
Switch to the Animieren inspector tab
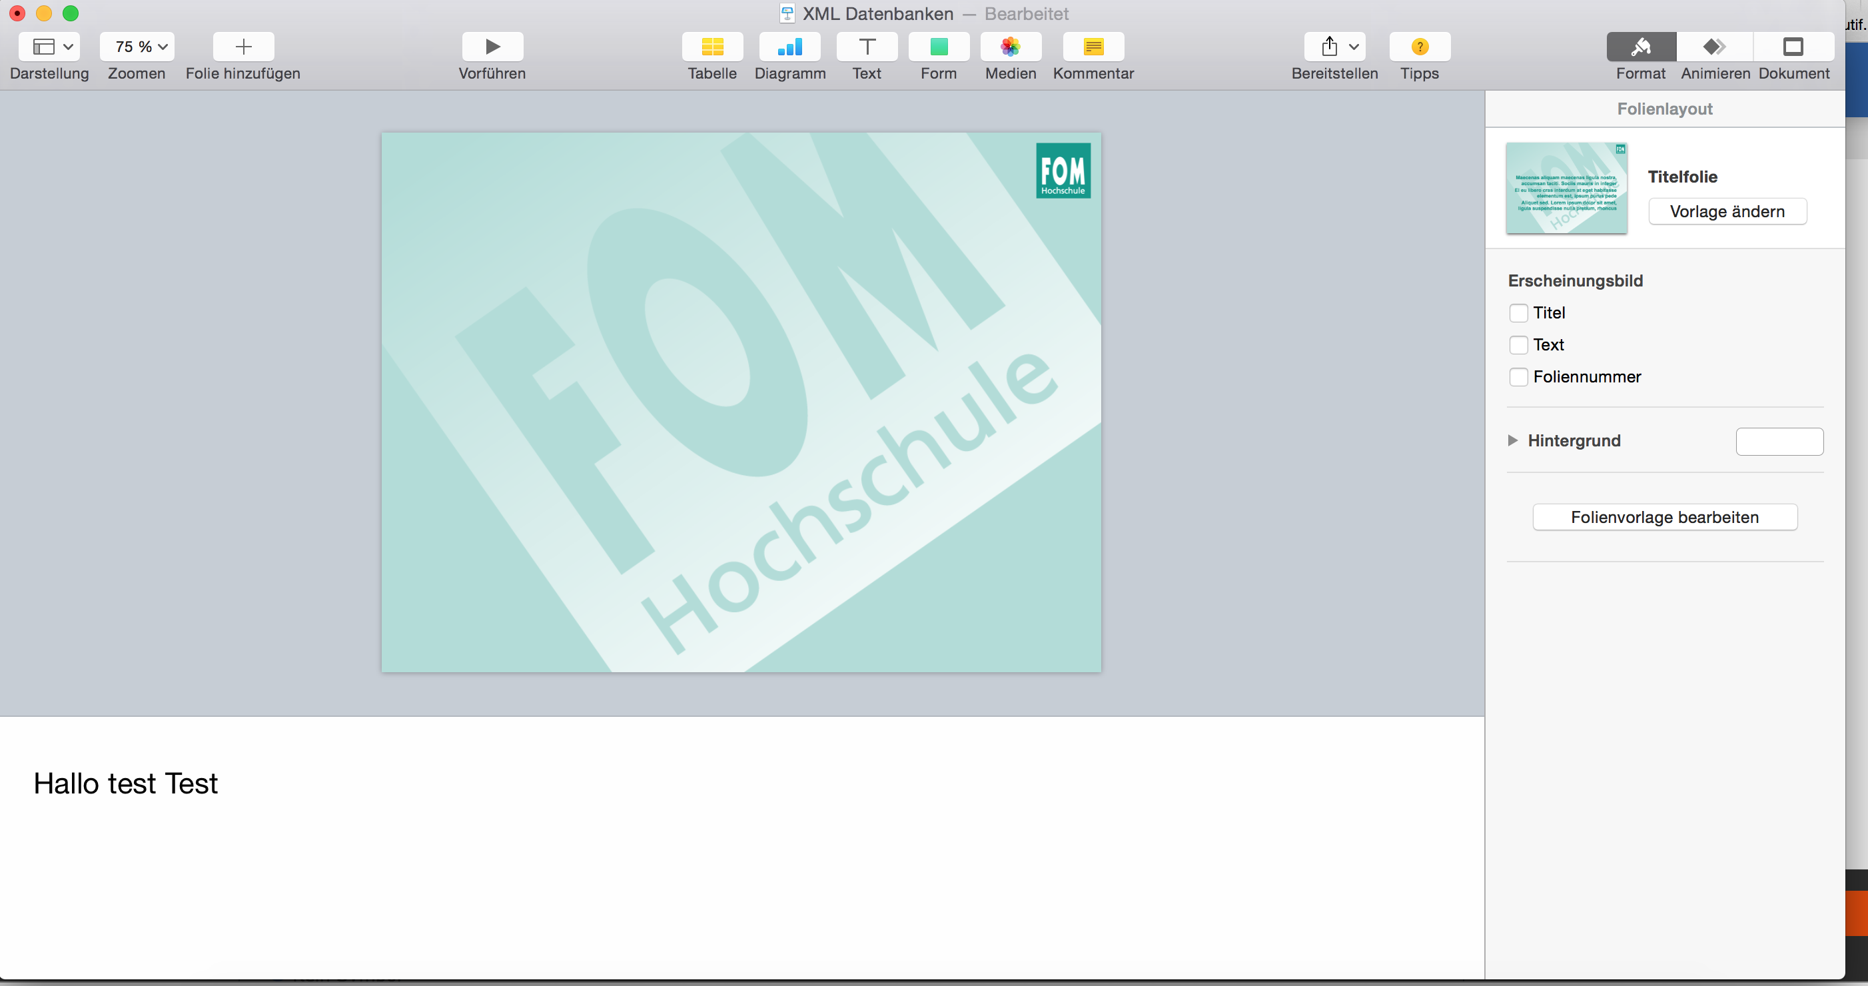1714,47
